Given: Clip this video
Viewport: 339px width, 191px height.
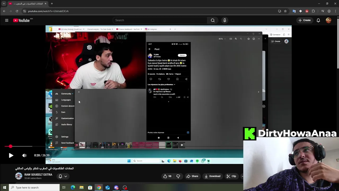Looking at the screenshot, I should pyautogui.click(x=231, y=176).
